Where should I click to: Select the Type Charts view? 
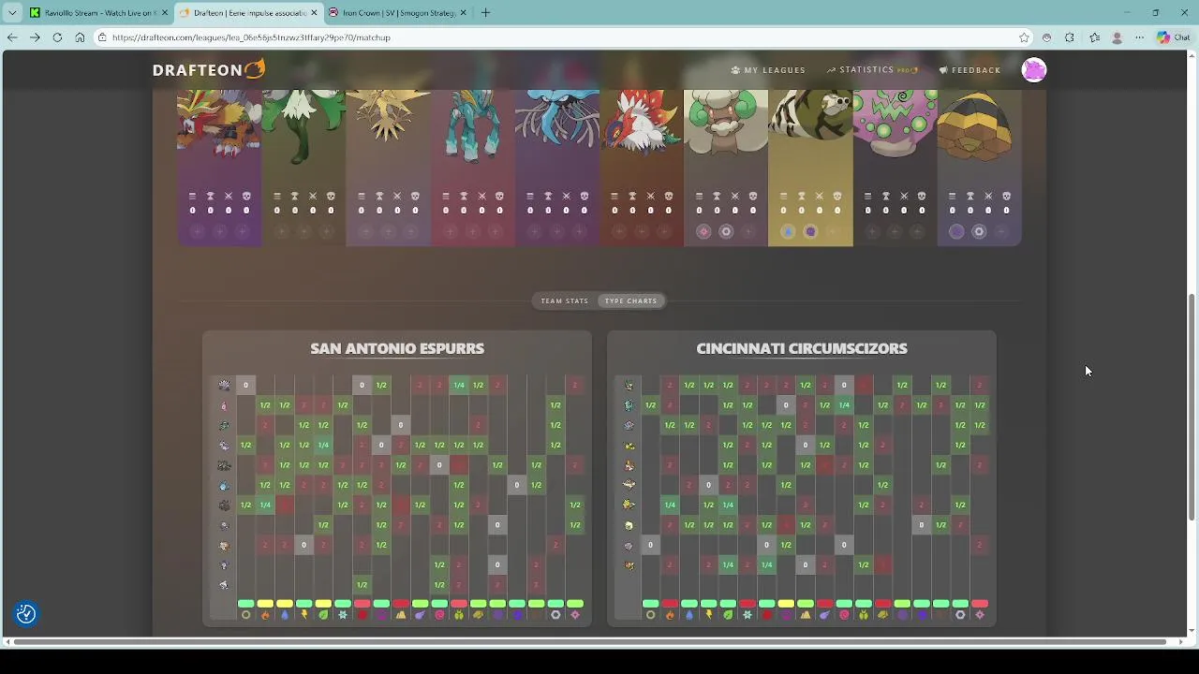point(630,300)
